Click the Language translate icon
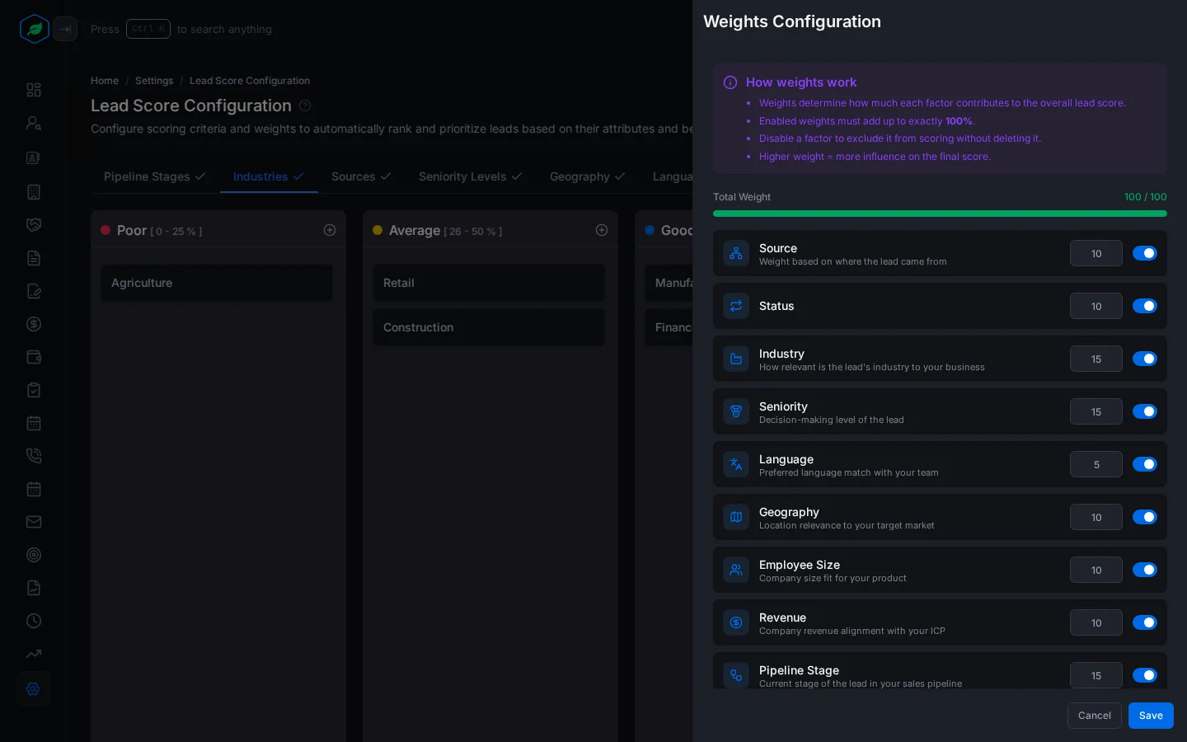Viewport: 1187px width, 742px height. (x=736, y=464)
